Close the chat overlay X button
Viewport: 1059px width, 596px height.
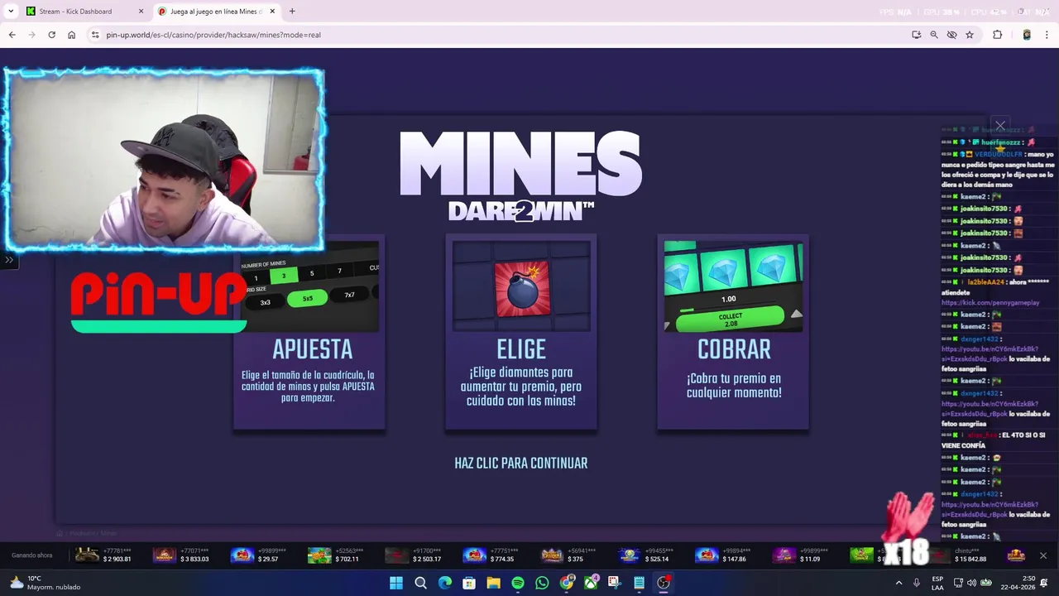1000,126
